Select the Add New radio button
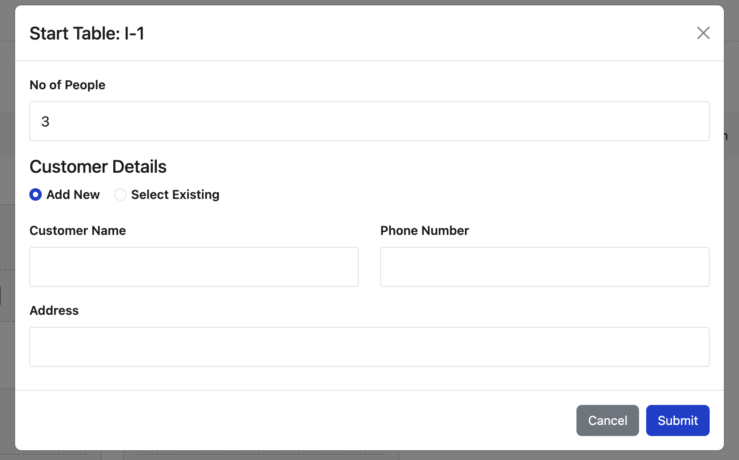The width and height of the screenshot is (739, 460). (36, 194)
